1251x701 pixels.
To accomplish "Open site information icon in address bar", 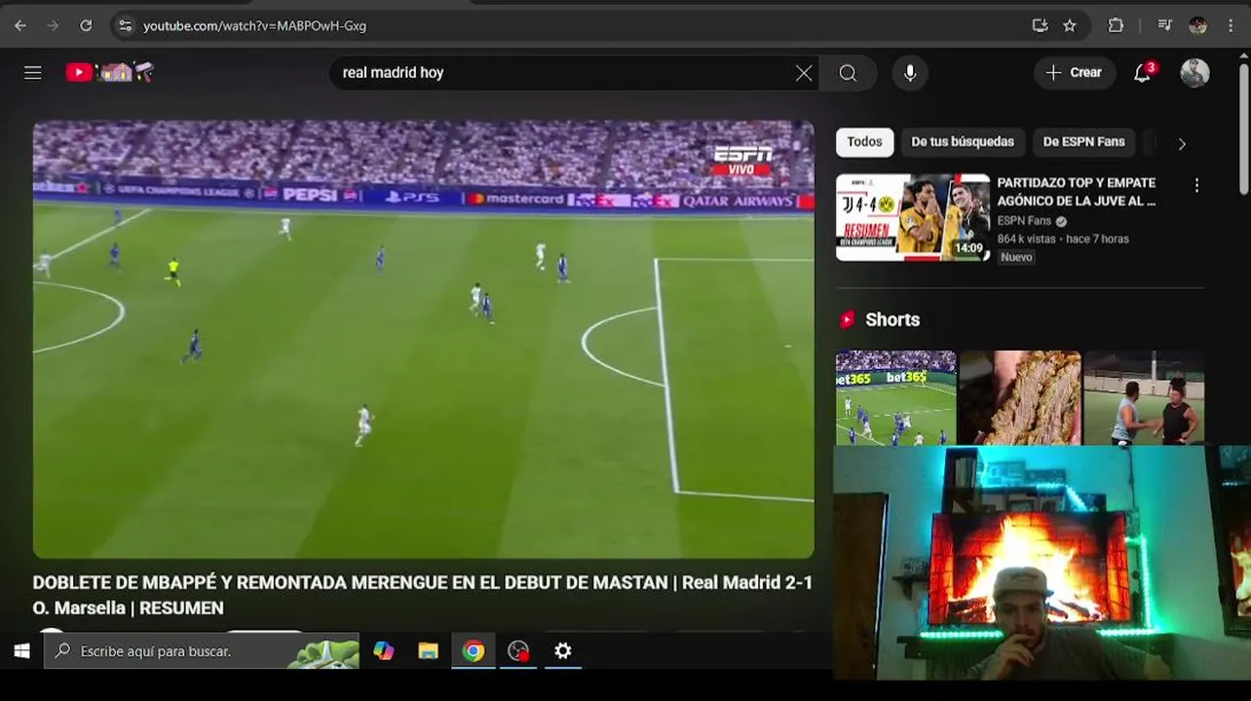I will [125, 26].
